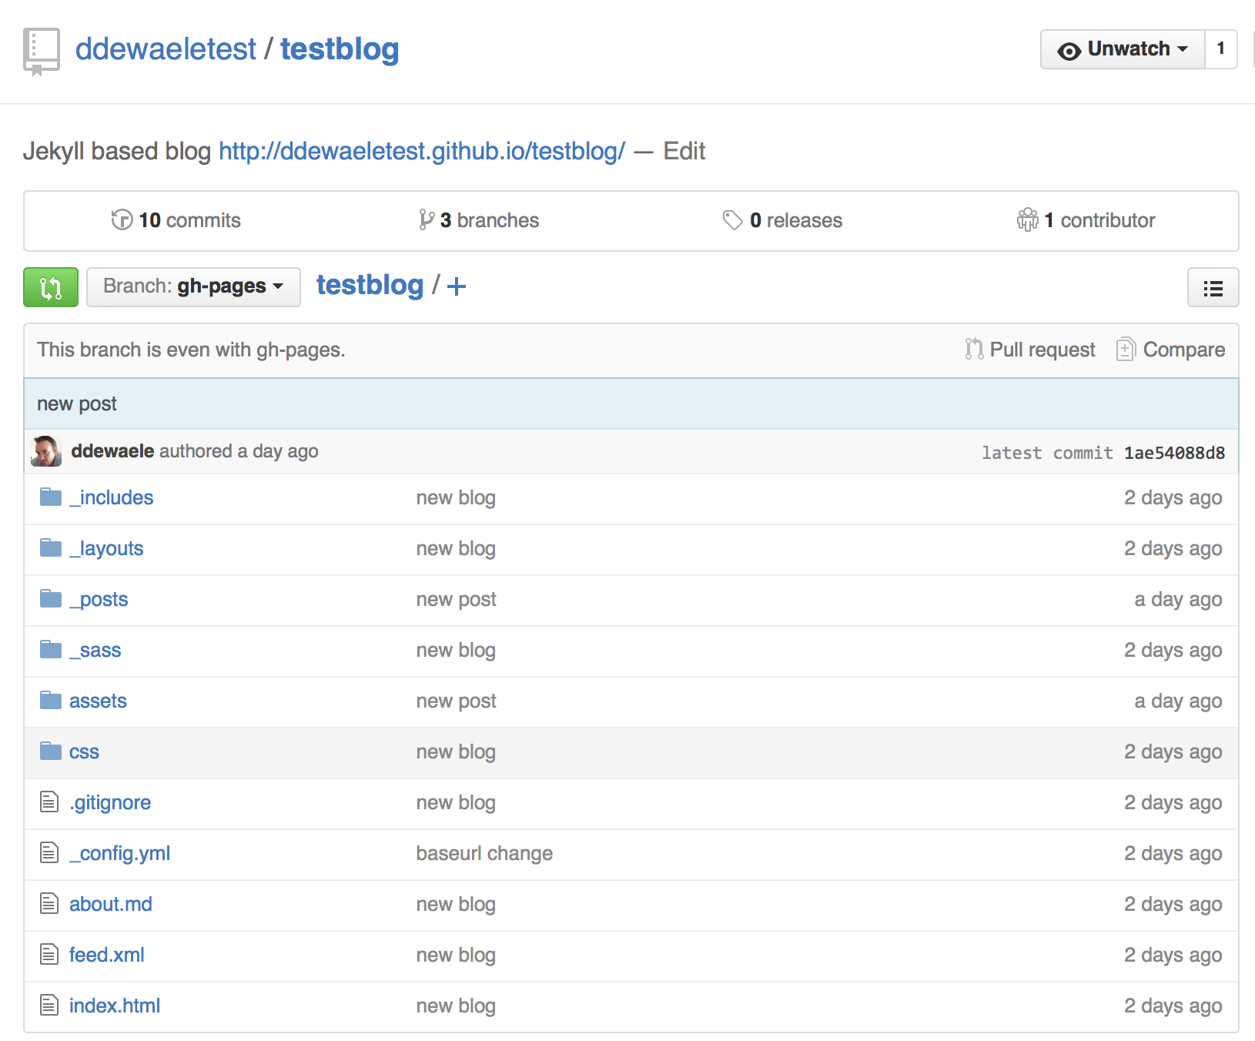
Task: Open the assets folder
Action: (98, 701)
